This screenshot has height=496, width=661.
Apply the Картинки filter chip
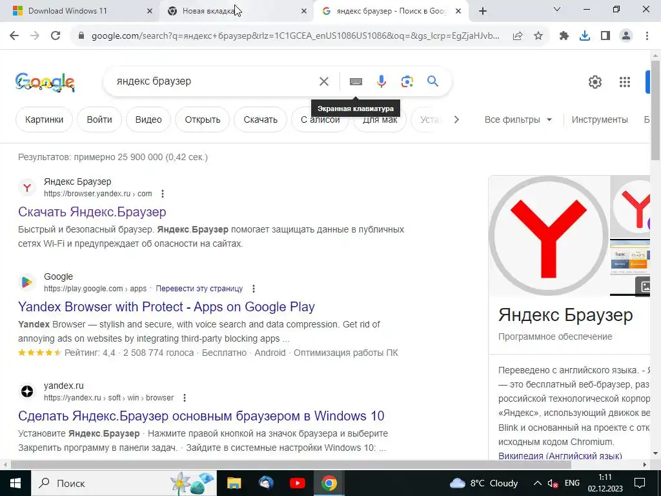[45, 119]
